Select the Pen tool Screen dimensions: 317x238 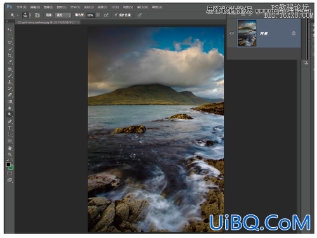point(10,121)
